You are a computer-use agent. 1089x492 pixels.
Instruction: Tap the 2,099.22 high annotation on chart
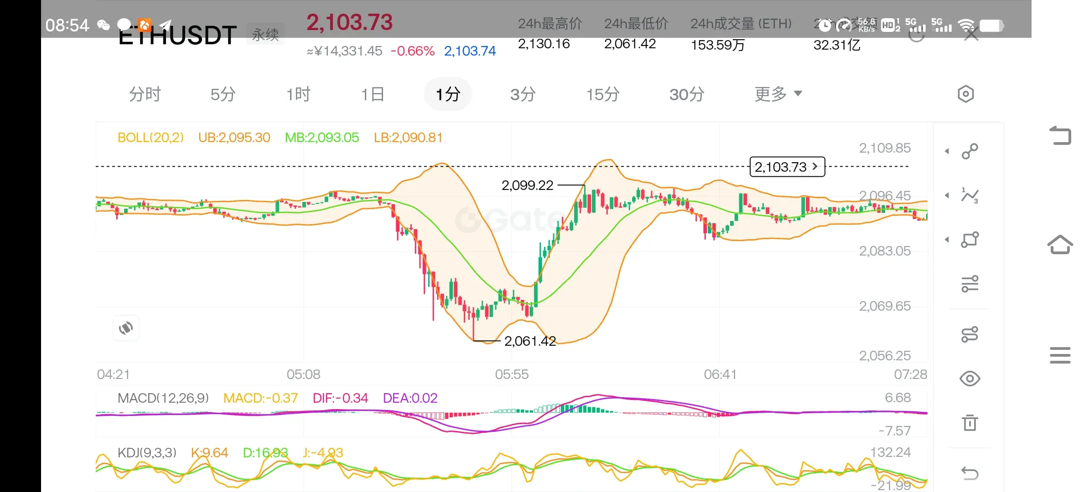pyautogui.click(x=527, y=185)
